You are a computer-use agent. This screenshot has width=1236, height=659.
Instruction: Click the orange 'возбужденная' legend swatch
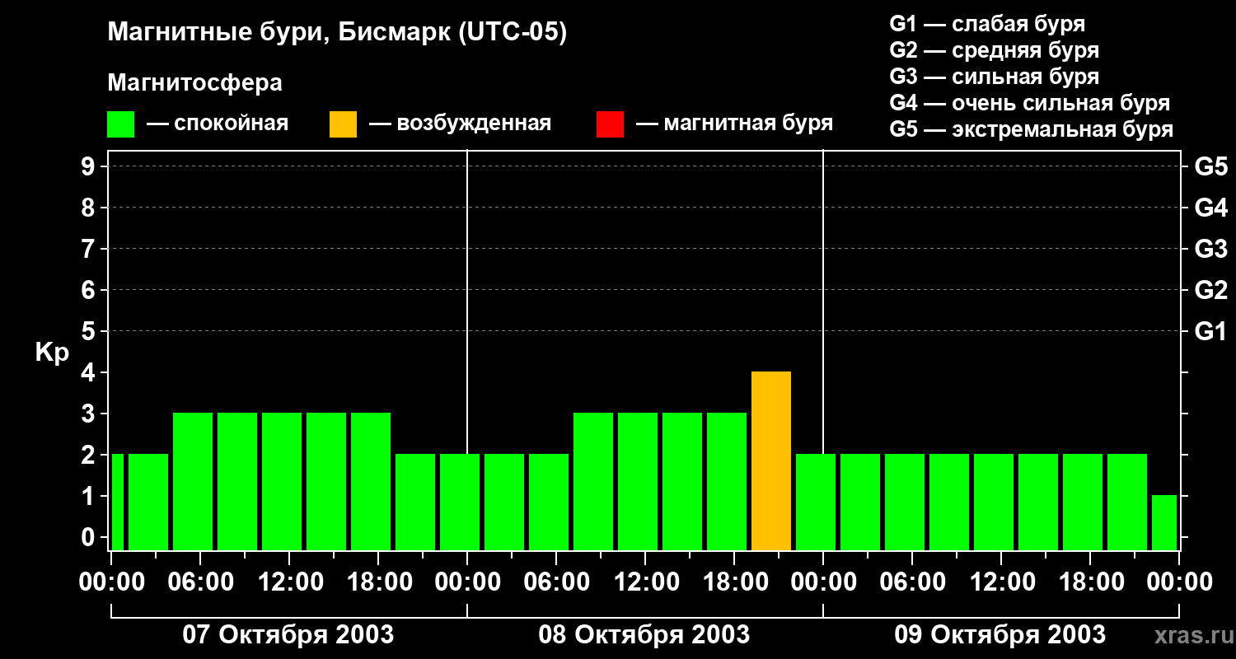(x=343, y=124)
